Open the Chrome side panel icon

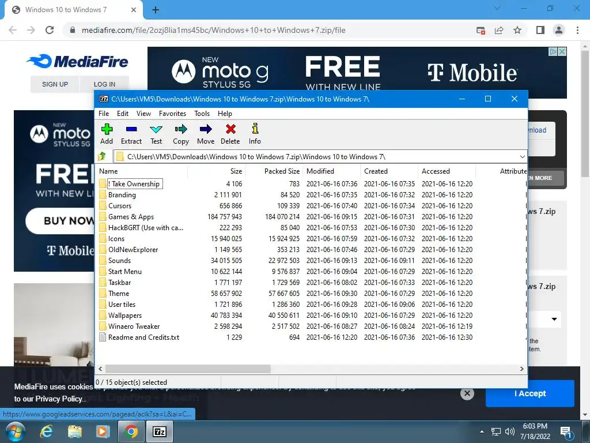tap(540, 30)
